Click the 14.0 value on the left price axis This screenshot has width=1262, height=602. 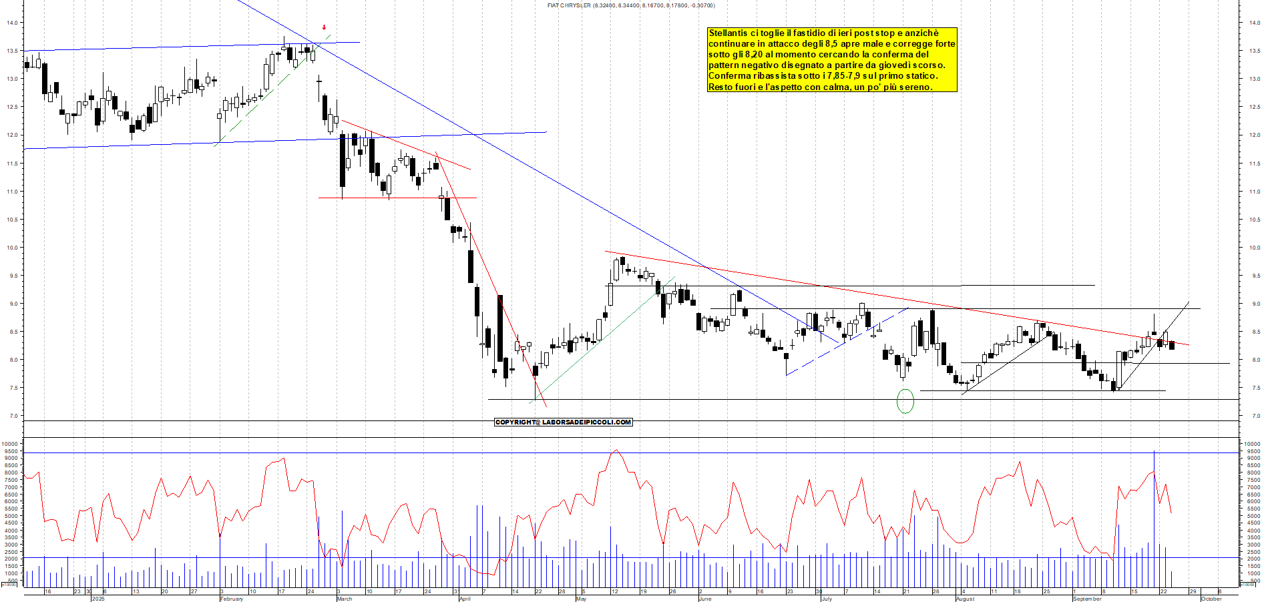[x=12, y=23]
